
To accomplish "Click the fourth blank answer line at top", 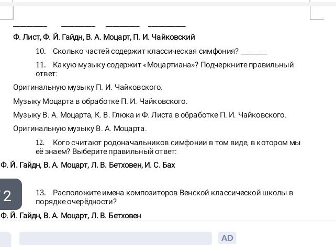I will pyautogui.click(x=167, y=26).
